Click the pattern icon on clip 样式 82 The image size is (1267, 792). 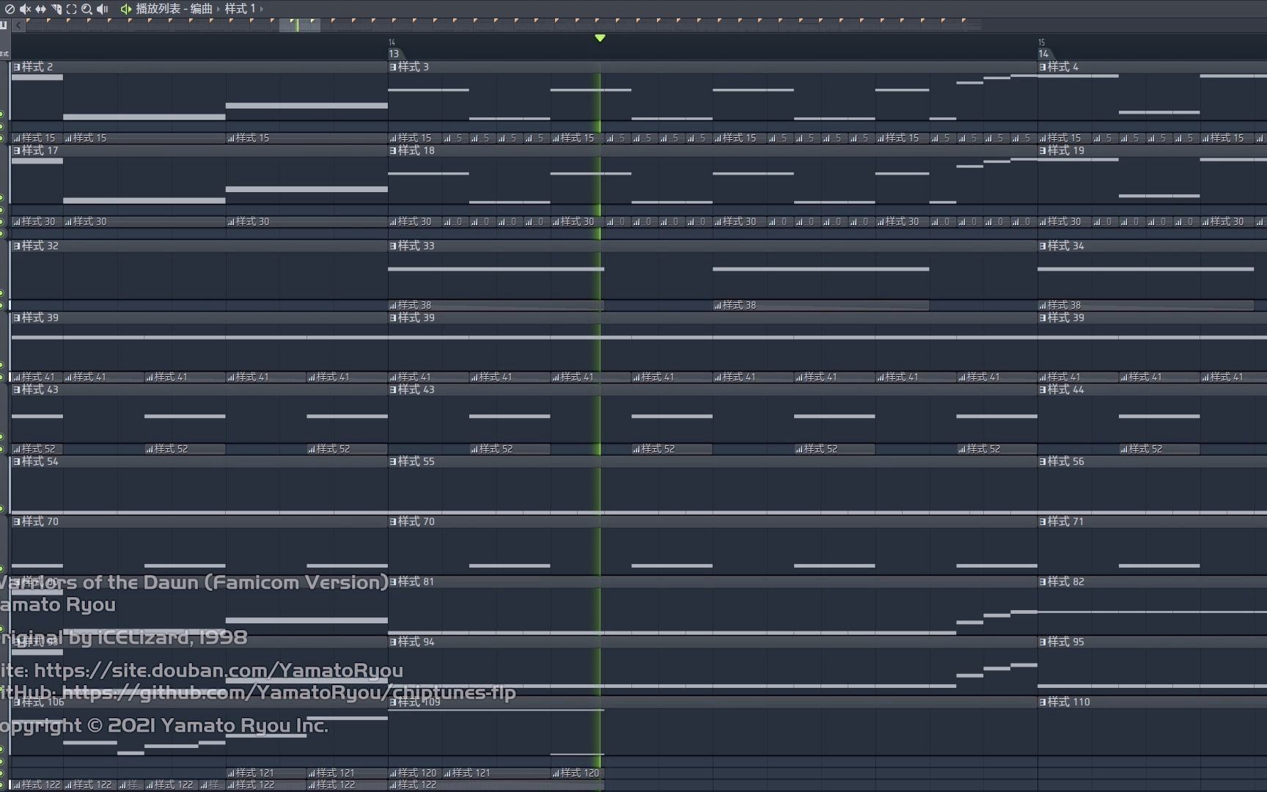pos(1043,582)
